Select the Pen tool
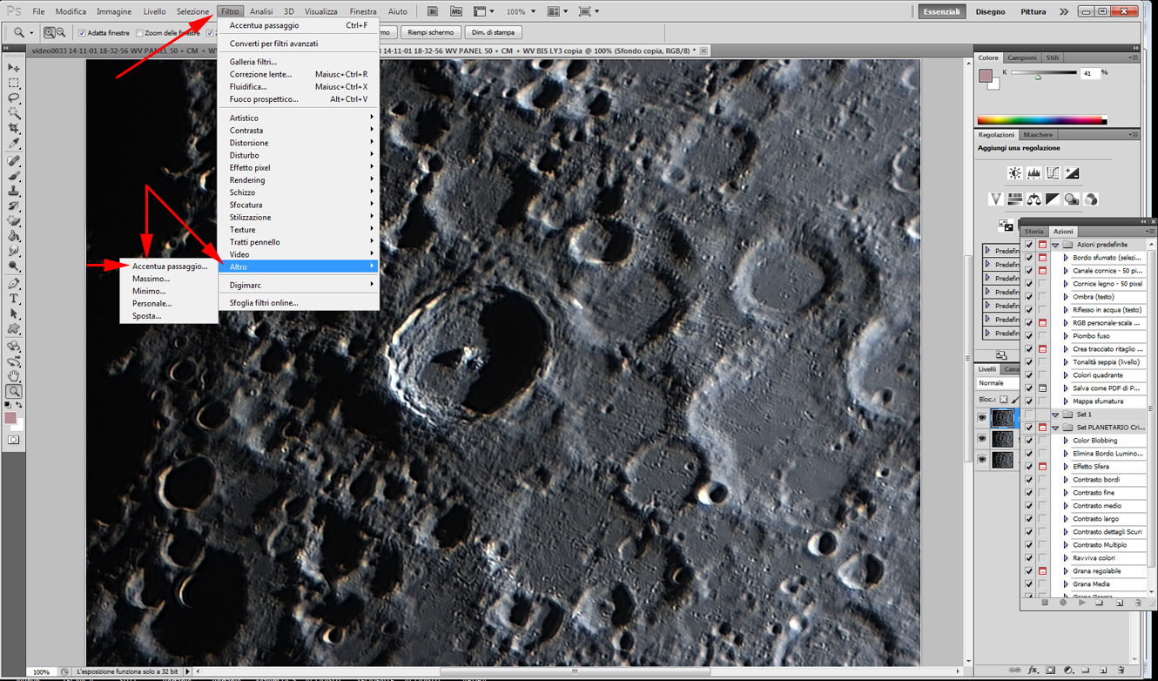The image size is (1158, 681). pos(14,284)
